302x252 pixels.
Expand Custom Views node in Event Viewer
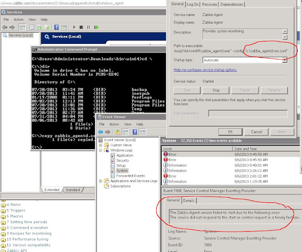(x=101, y=145)
